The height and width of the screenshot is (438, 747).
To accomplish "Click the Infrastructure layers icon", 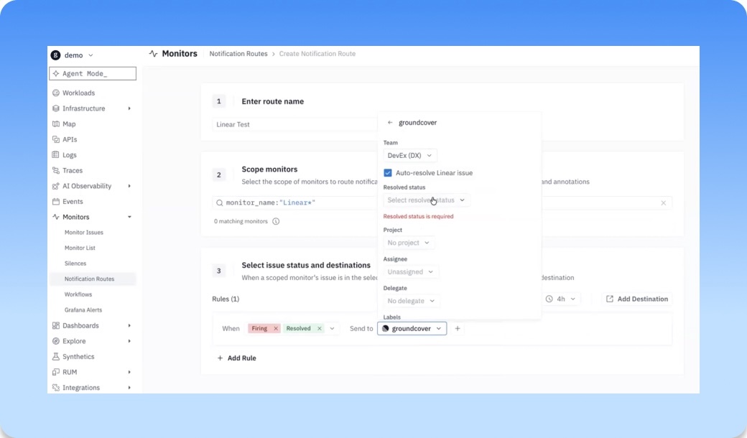I will click(56, 108).
